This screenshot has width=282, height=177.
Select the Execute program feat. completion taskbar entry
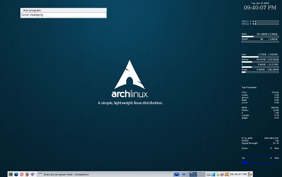(105, 174)
